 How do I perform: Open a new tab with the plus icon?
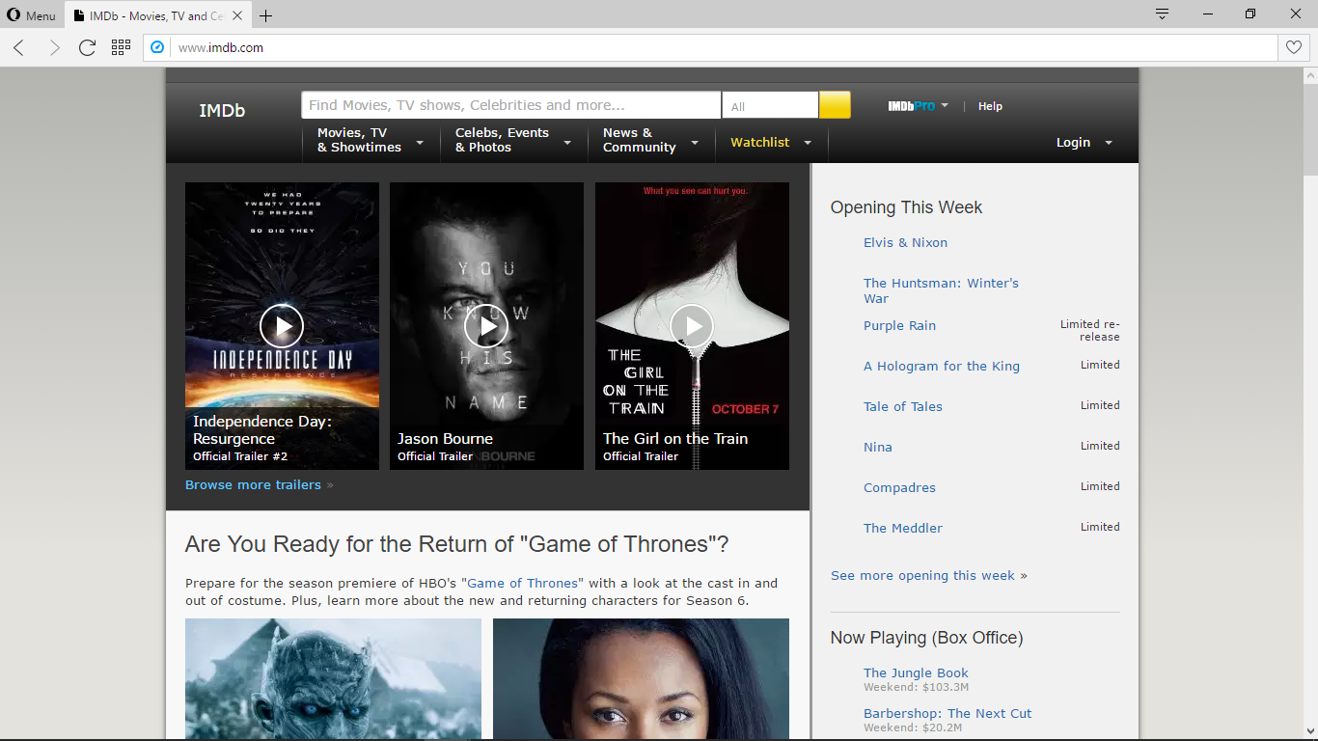[x=266, y=15]
